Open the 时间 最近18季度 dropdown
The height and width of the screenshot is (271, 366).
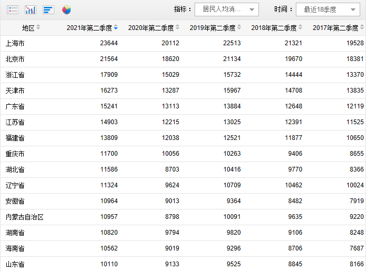328,9
